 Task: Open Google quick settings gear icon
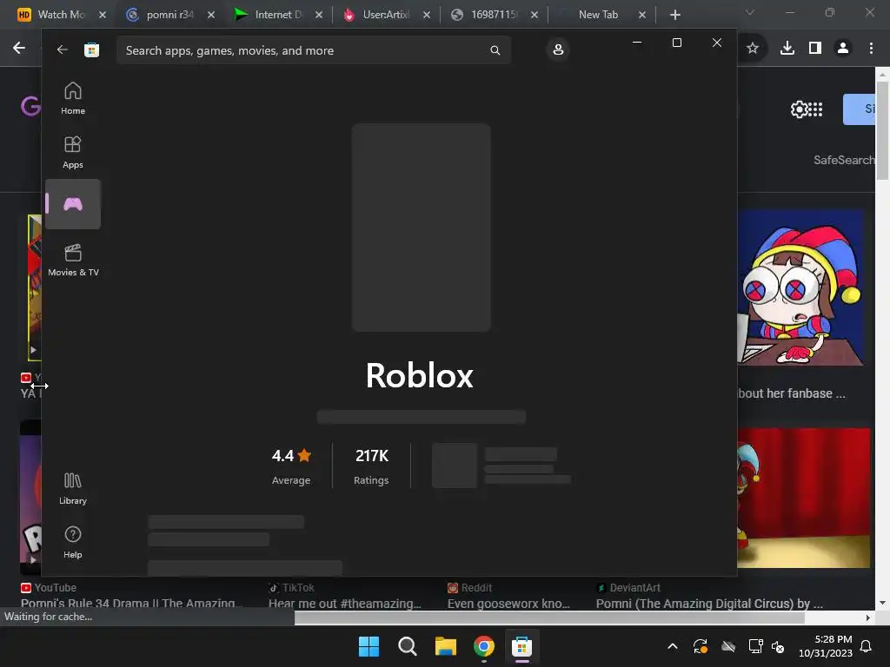coord(799,109)
